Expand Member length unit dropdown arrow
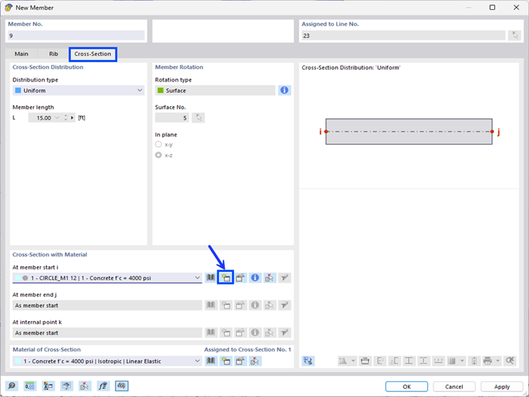 (57, 118)
